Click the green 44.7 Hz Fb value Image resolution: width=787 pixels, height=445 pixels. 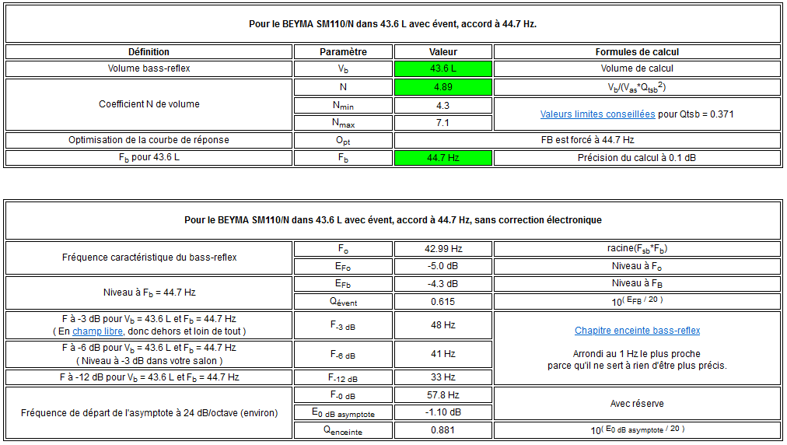442,158
